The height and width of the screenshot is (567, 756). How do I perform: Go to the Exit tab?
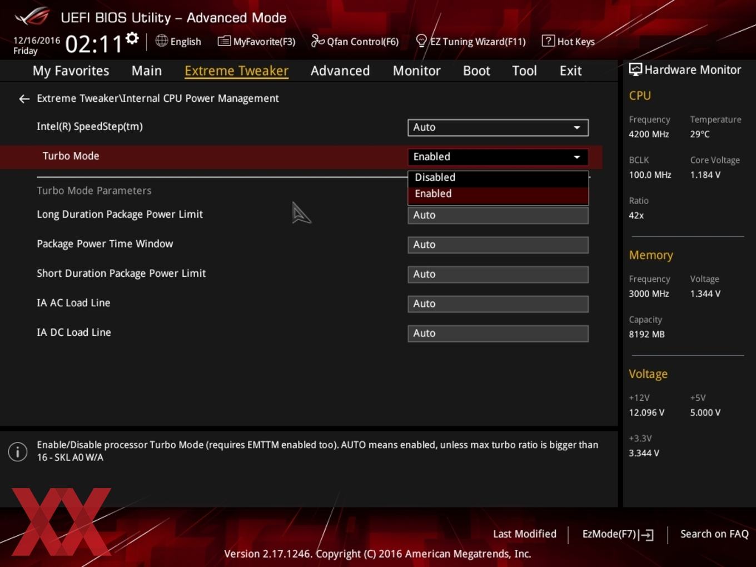click(570, 71)
